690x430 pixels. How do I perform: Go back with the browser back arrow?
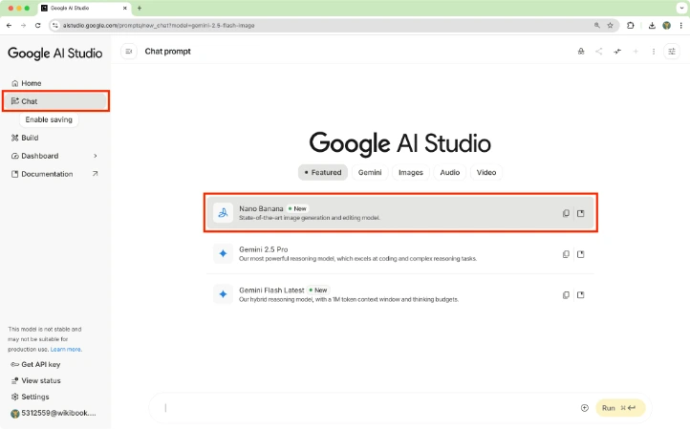pos(9,26)
